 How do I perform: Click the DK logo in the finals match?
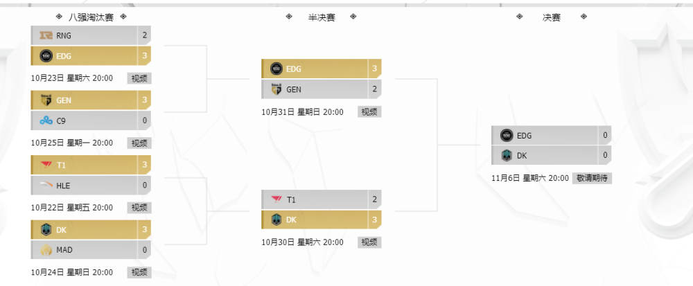[x=507, y=155]
